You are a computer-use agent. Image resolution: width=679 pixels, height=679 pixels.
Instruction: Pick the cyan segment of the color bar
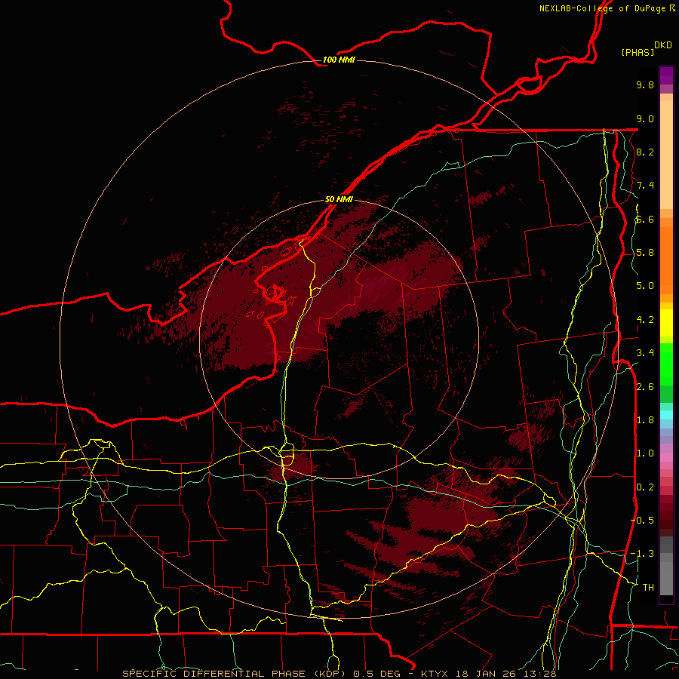(x=666, y=415)
